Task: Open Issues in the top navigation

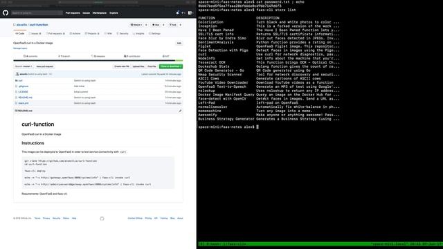Action: (86, 13)
